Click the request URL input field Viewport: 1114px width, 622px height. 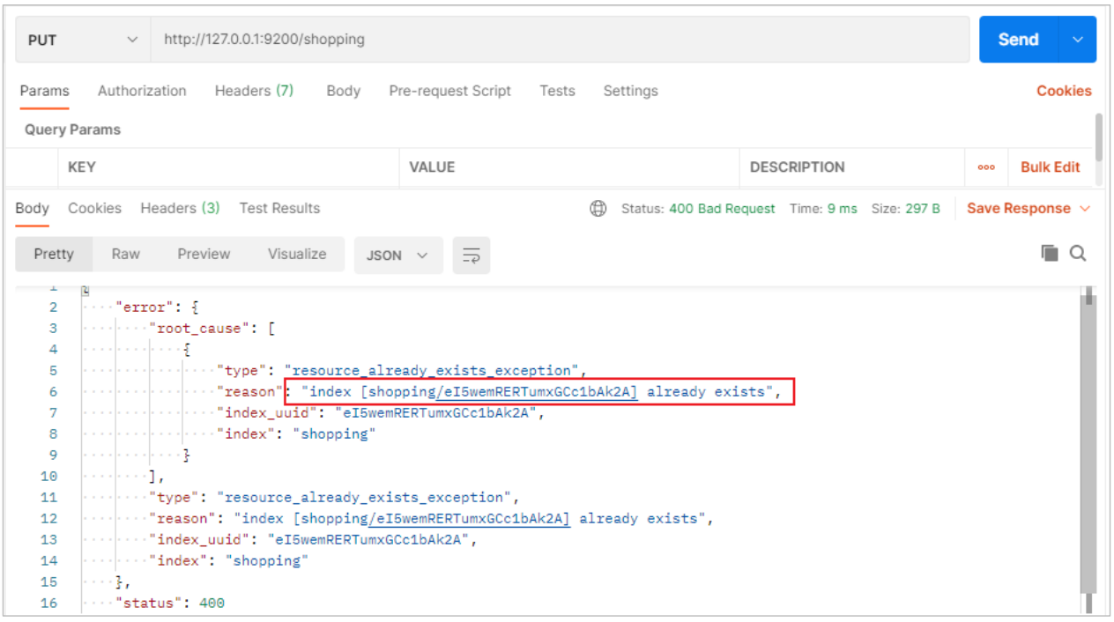click(x=560, y=40)
